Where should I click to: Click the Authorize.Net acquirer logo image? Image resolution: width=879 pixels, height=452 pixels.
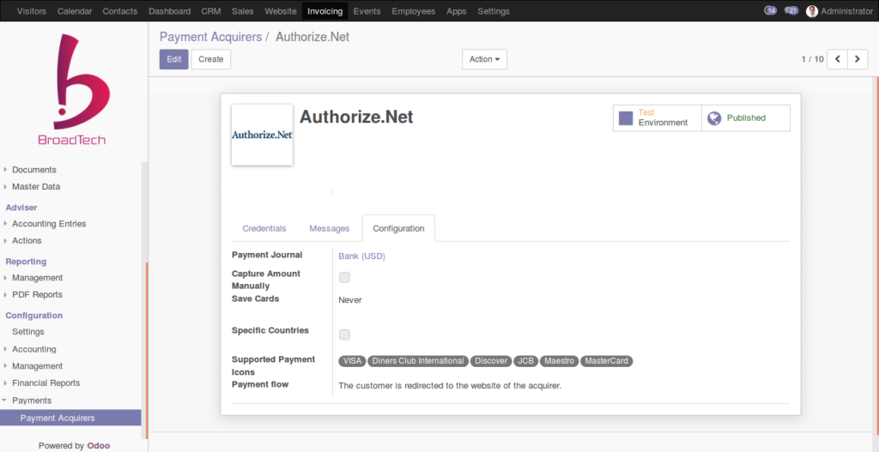(263, 135)
